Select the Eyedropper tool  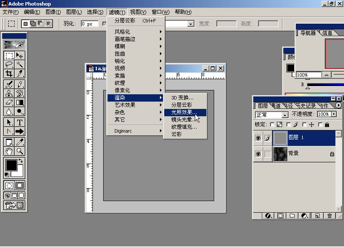pos(19,143)
